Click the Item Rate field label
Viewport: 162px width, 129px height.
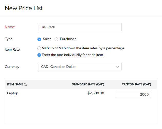(x=12, y=49)
